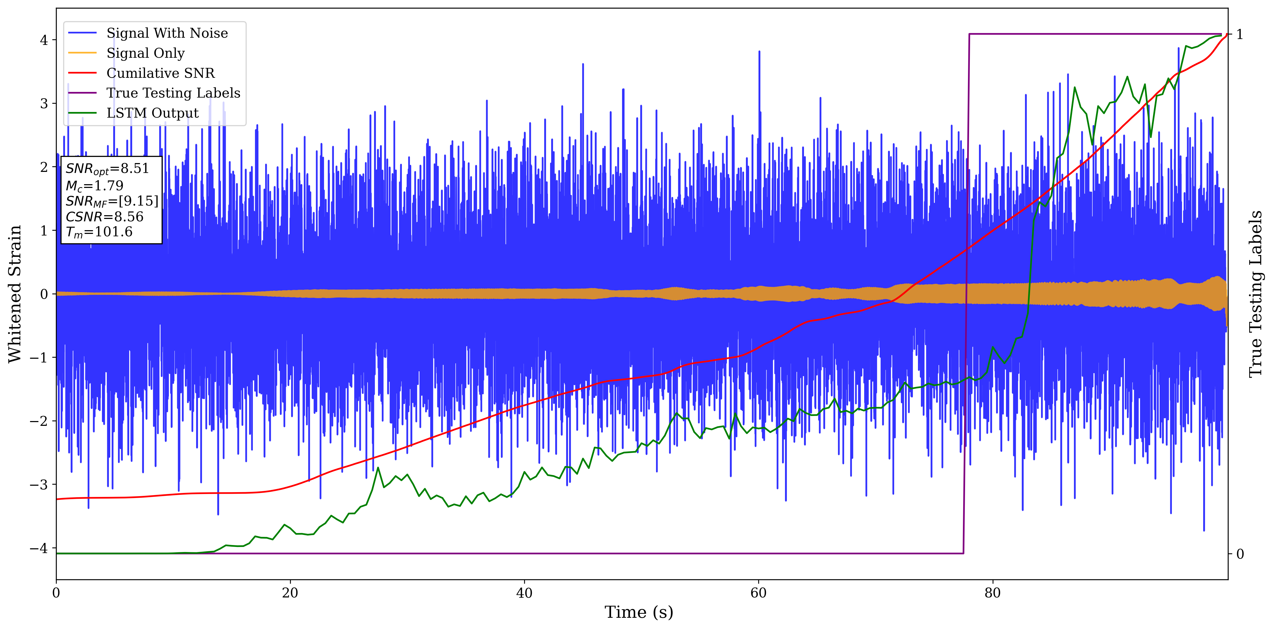Click the x-axis tick label 60
Screen dimensions: 1273x629
(758, 592)
